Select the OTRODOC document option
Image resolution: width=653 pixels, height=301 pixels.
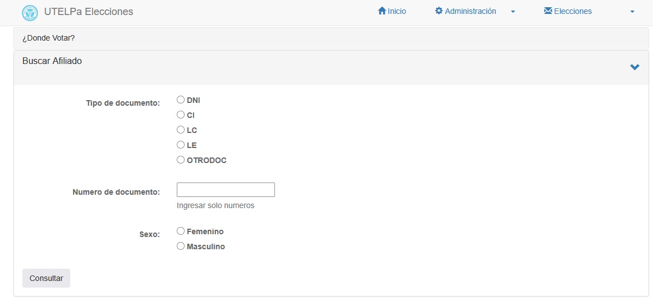pos(181,160)
